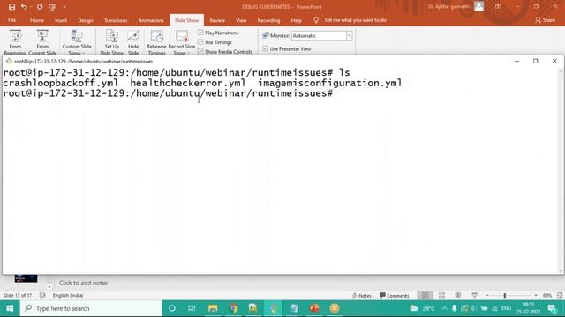This screenshot has height=317, width=565.
Task: Switch to Reading View
Action: [458, 296]
